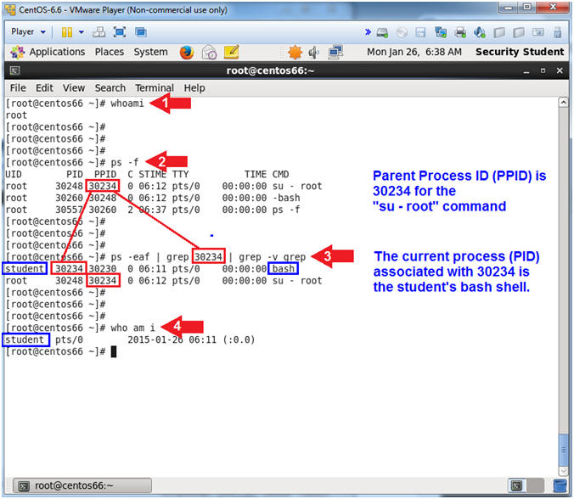Click the terminal scrollbar up arrow
The image size is (574, 499).
coord(563,103)
